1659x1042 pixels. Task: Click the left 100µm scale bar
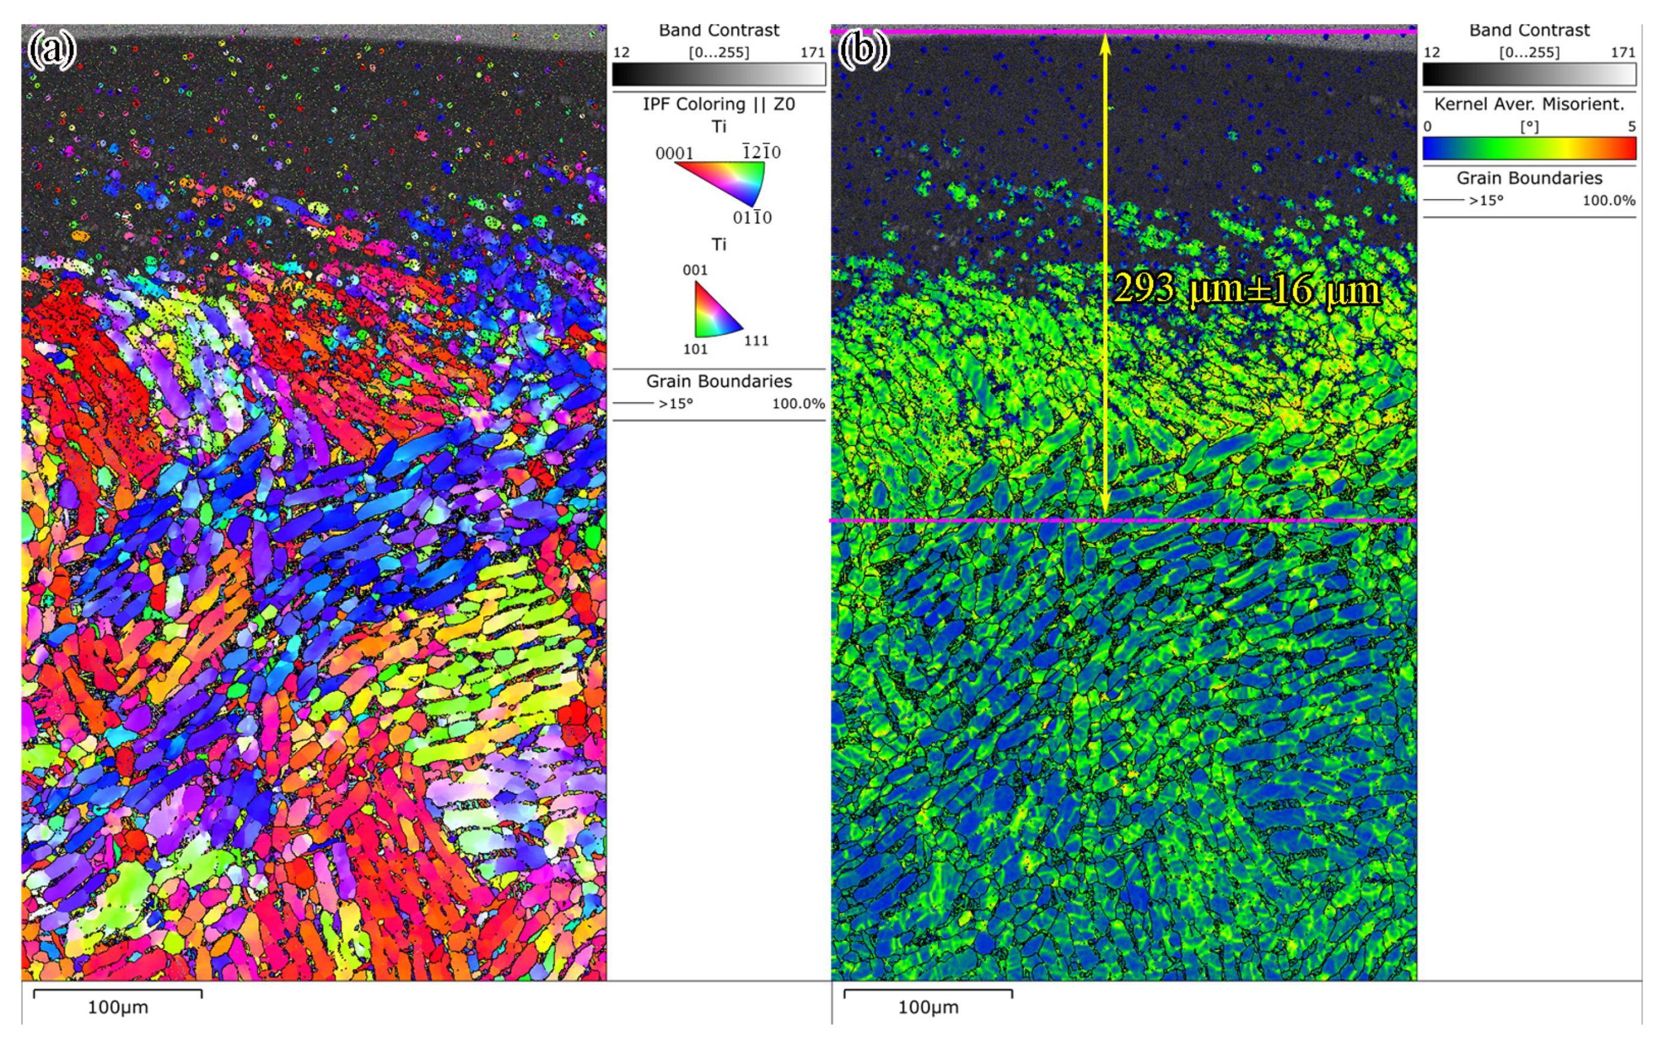pyautogui.click(x=118, y=993)
